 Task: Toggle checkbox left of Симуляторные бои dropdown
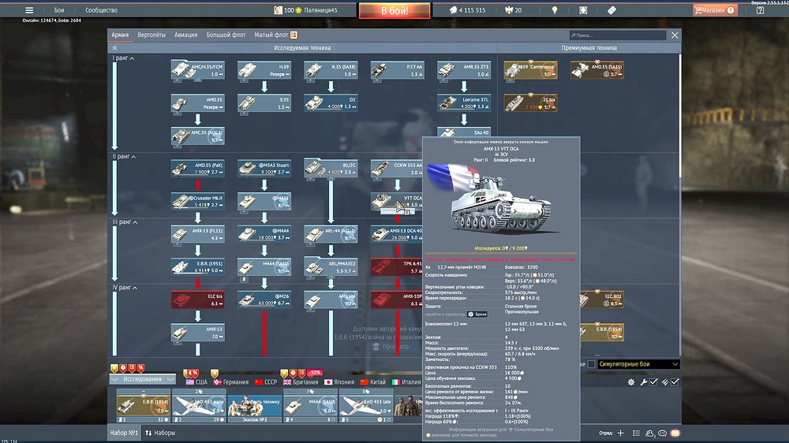coord(591,364)
